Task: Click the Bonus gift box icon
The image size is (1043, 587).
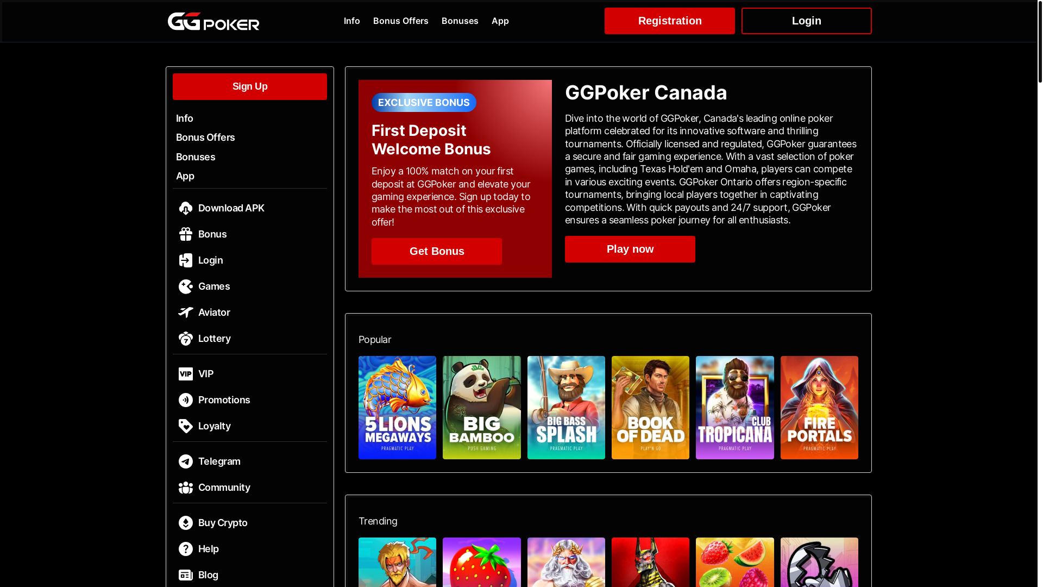Action: [186, 234]
